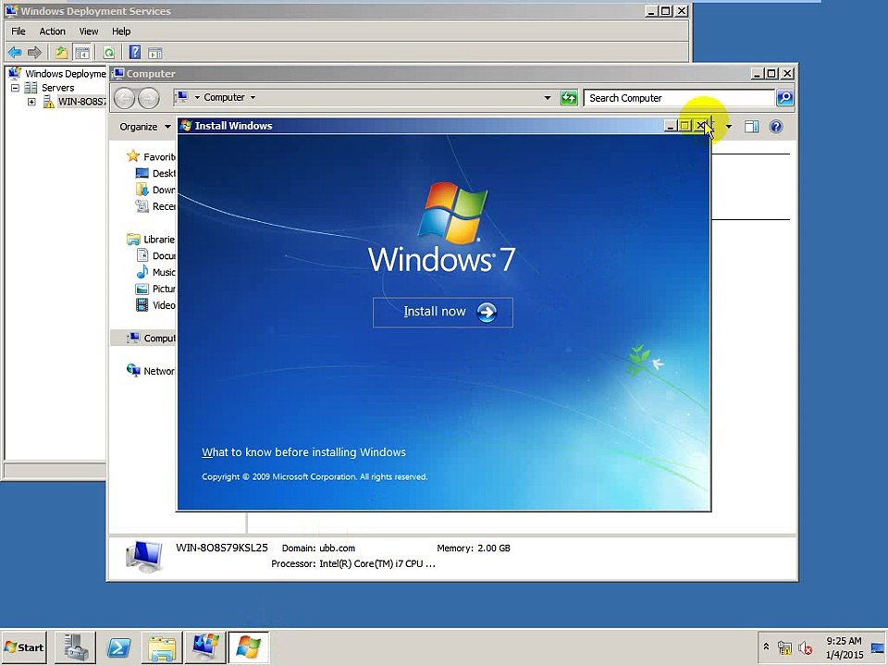
Task: Click Back button in Computer window
Action: click(125, 98)
